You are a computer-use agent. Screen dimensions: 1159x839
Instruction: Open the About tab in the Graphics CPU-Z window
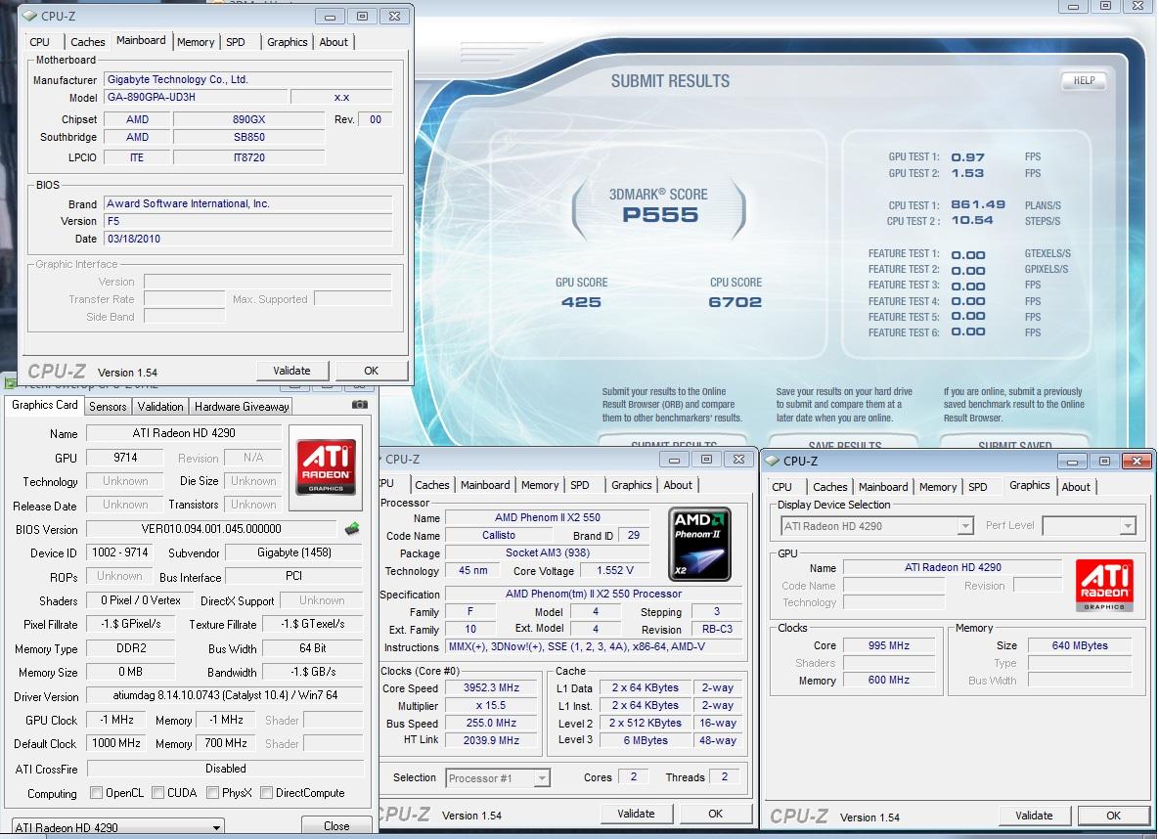(1076, 486)
